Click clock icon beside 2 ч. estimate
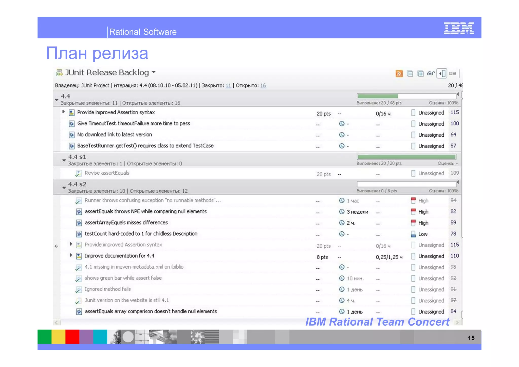Viewport: 519px width, 367px height. 342,223
